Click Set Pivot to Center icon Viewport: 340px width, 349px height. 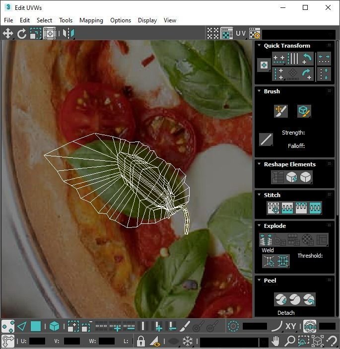click(x=264, y=65)
